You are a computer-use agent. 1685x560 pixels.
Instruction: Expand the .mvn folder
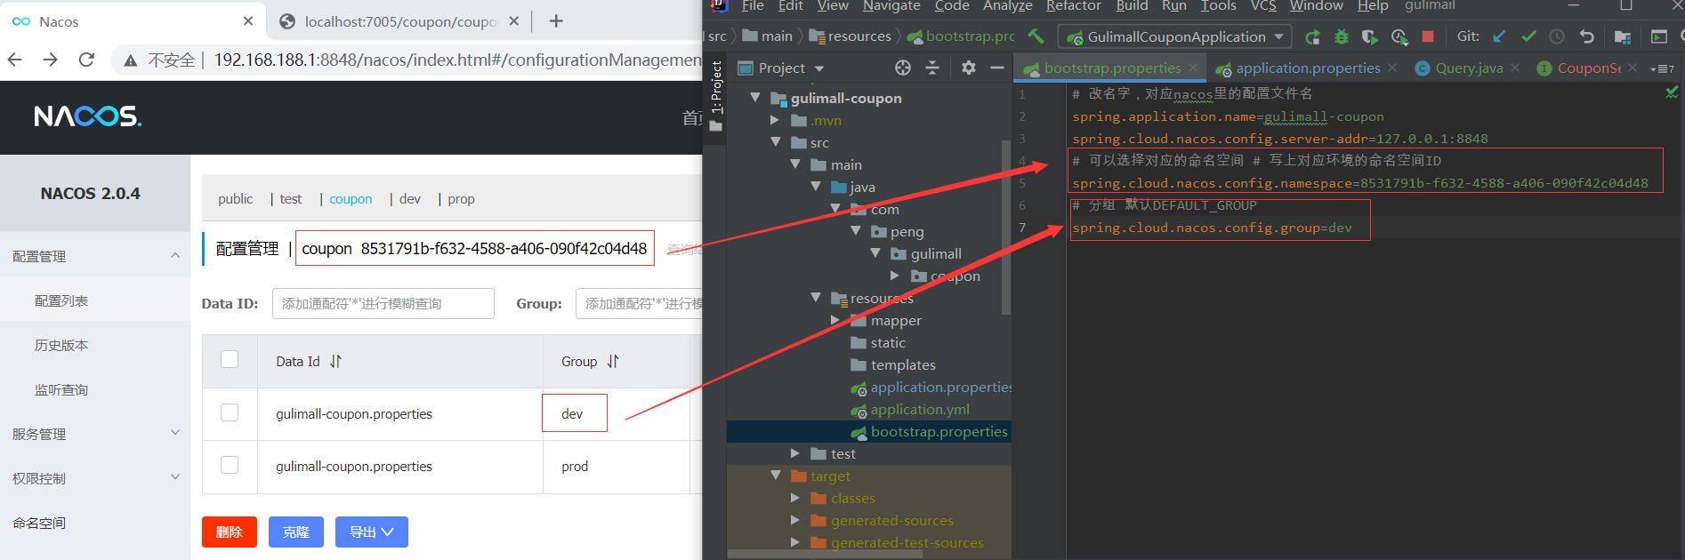[775, 120]
